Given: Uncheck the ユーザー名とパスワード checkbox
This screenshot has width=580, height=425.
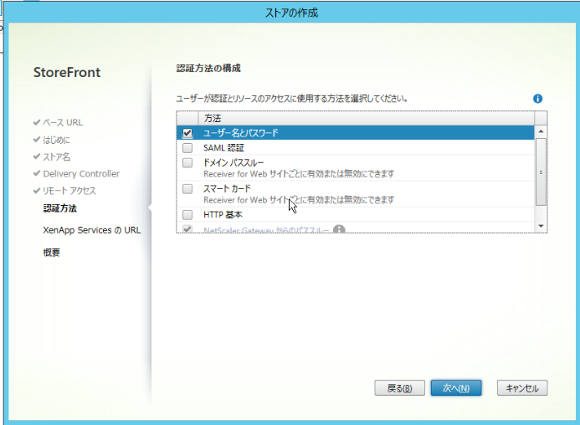Looking at the screenshot, I should point(187,133).
